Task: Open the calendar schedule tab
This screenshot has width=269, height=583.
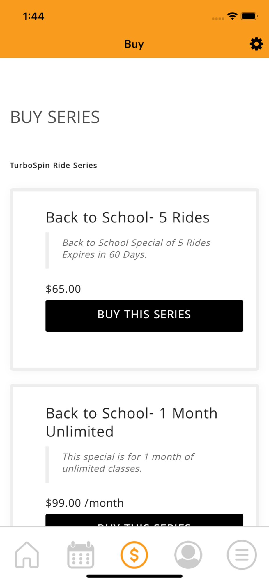Action: click(x=81, y=555)
